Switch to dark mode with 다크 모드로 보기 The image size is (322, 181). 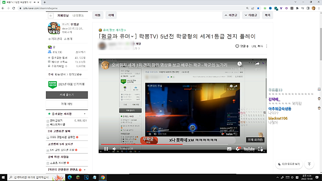point(289,164)
